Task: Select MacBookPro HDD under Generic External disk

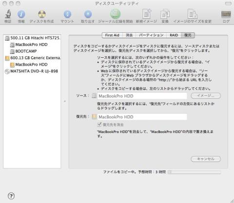Action: pyautogui.click(x=32, y=65)
